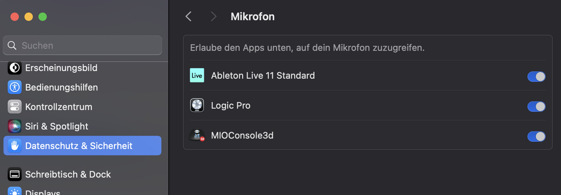Go forward with the right chevron
Screen dimensions: 561x195
(x=214, y=17)
